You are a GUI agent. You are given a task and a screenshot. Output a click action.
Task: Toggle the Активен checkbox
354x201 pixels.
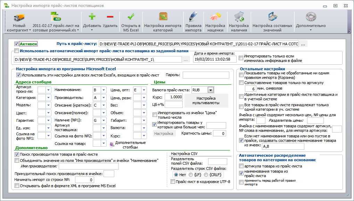click(16, 44)
